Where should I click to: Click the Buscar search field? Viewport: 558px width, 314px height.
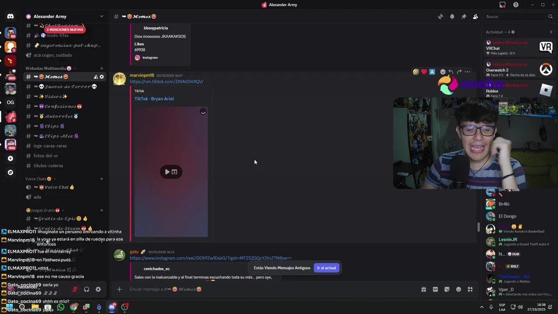[x=519, y=17]
